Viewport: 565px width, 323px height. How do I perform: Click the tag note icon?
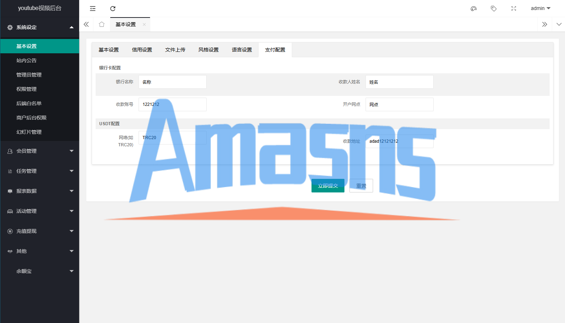[494, 9]
